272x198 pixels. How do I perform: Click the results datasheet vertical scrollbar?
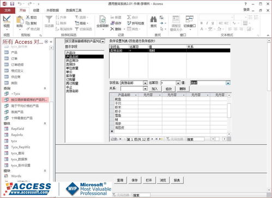229,115
